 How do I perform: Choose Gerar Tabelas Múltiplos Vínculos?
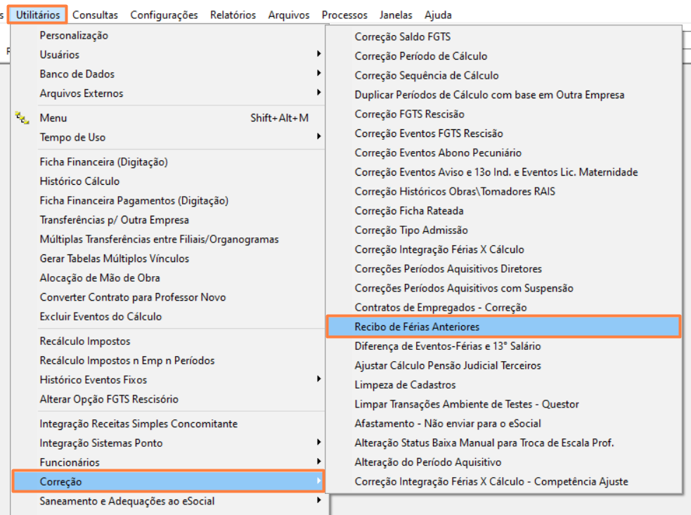[168, 259]
